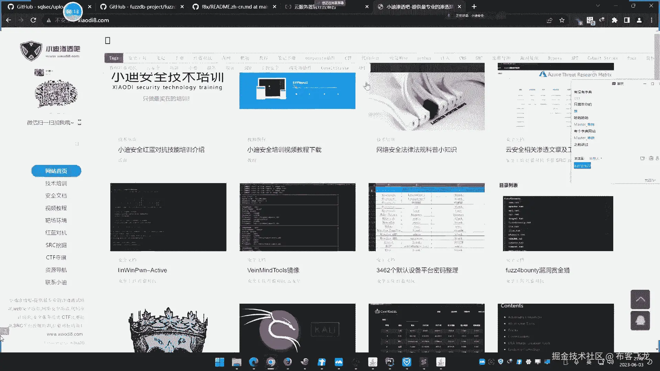Click the scroll-to-top arrow button
Image resolution: width=660 pixels, height=371 pixels.
[640, 300]
